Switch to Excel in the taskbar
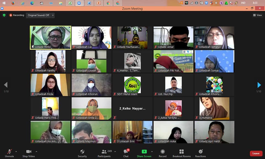The height and width of the screenshot is (159, 265). pyautogui.click(x=70, y=3)
